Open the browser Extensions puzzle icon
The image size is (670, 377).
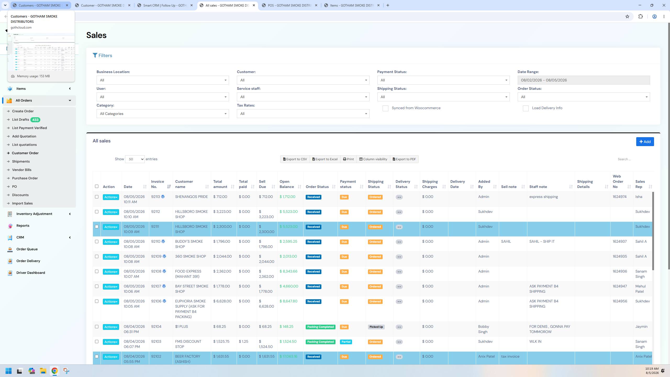(x=640, y=16)
